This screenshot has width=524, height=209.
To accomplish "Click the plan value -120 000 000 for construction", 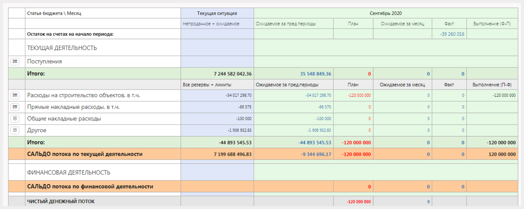I will point(359,96).
